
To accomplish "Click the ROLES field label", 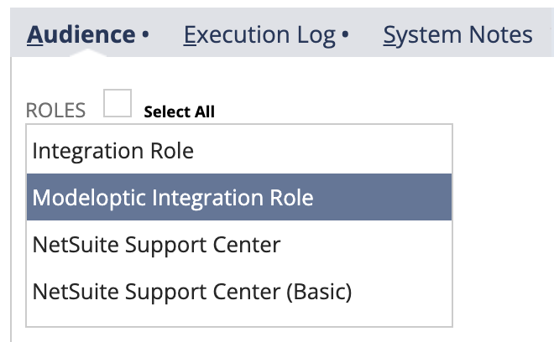I will coord(56,111).
